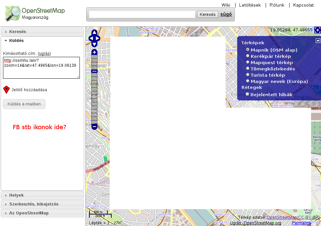Click the ugrás link
This screenshot has height=226, width=321.
[44, 54]
